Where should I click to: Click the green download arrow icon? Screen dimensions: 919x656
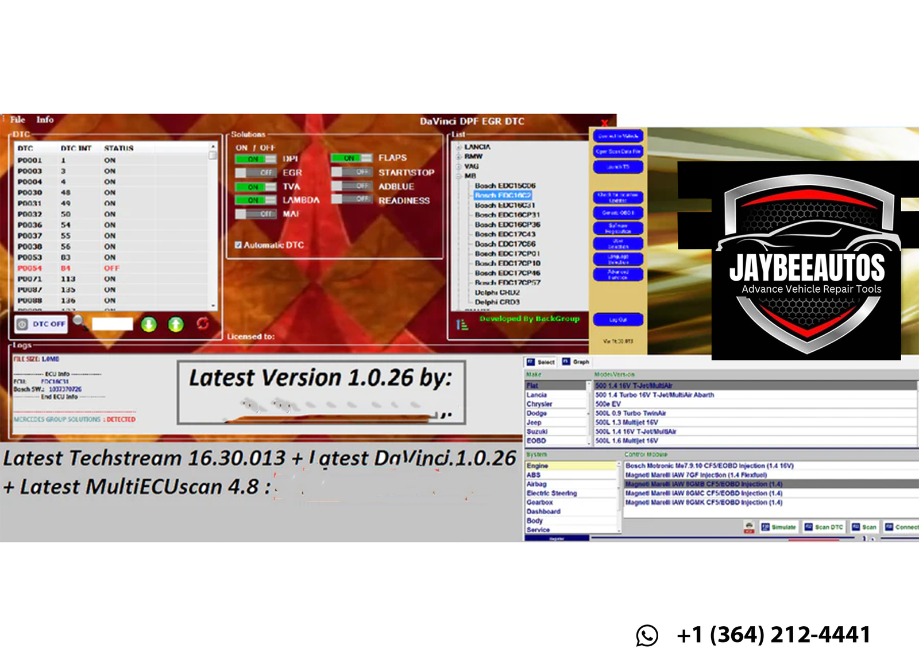[149, 325]
